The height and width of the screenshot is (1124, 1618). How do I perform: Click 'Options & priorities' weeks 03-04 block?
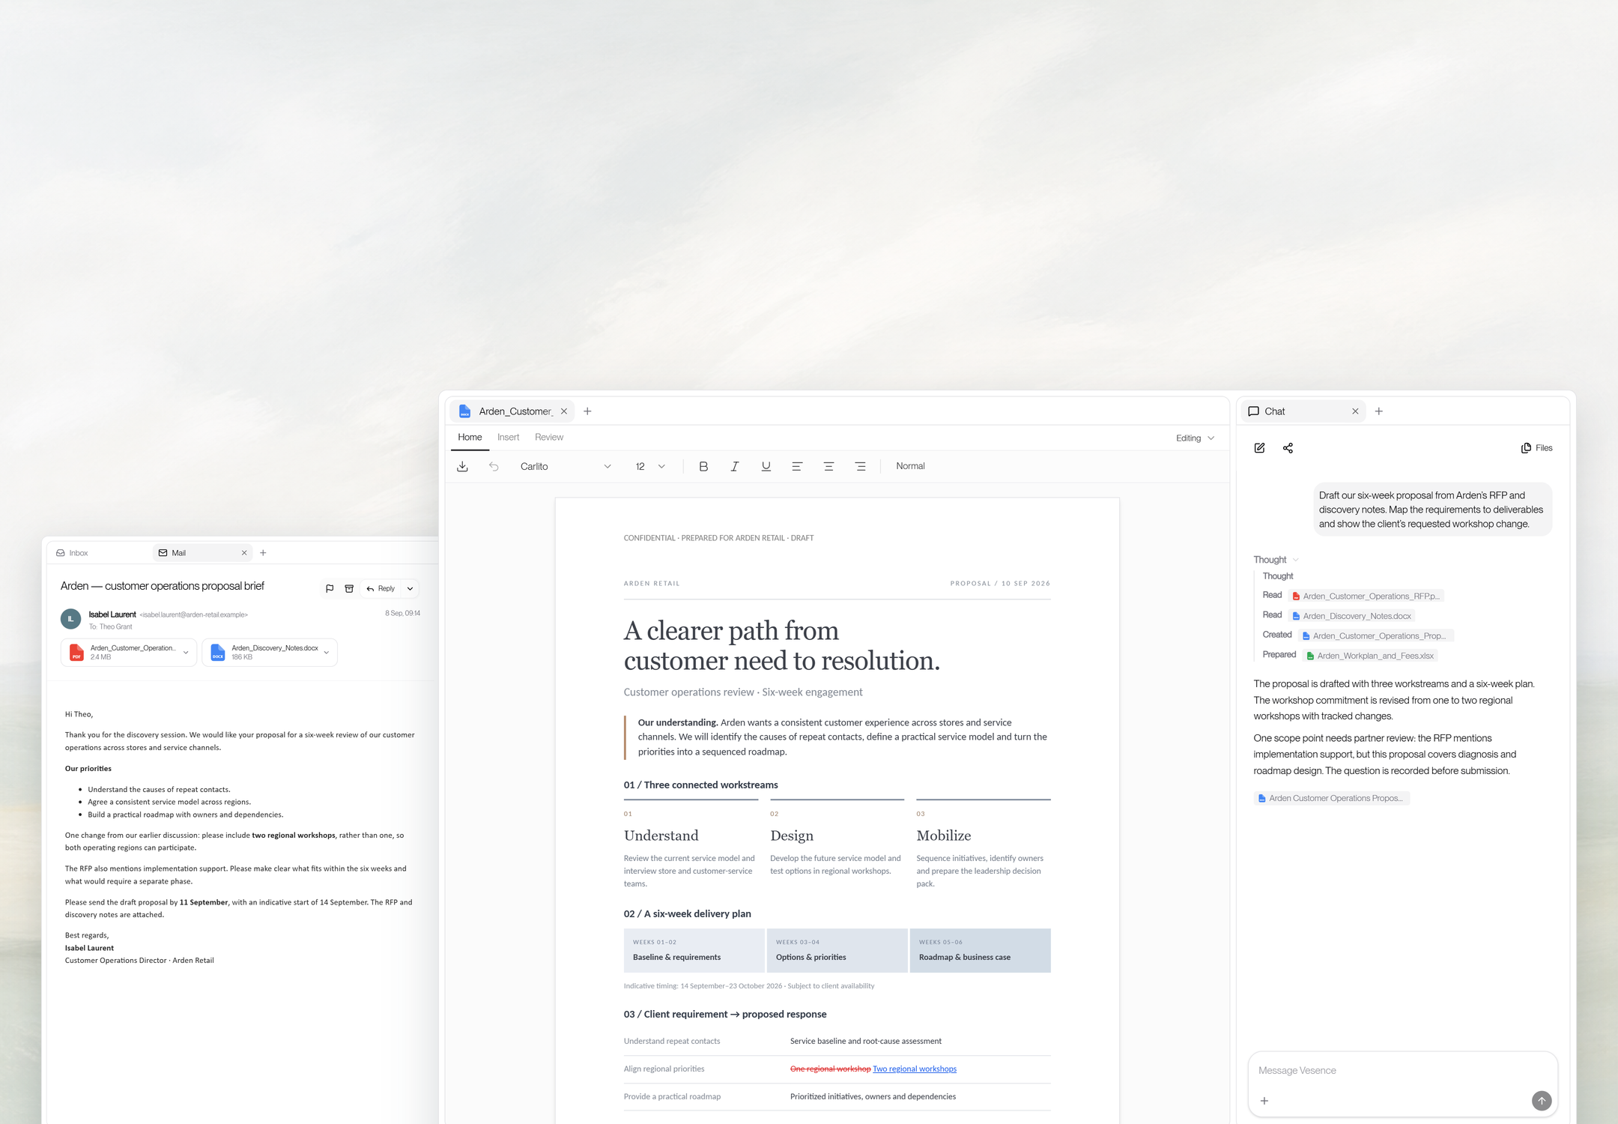[x=837, y=951]
